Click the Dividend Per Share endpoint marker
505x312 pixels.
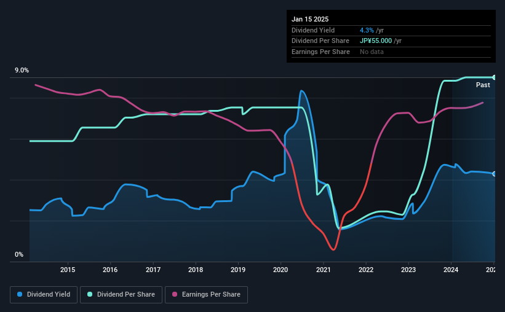click(x=495, y=77)
